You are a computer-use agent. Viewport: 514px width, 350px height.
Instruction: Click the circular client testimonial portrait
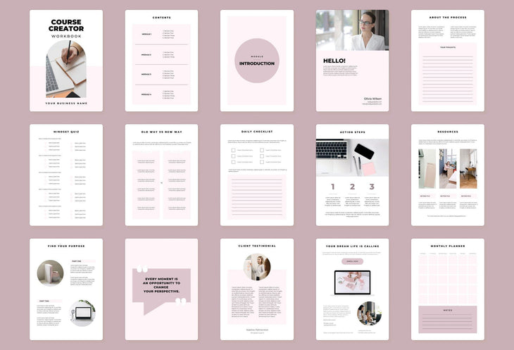coord(257,267)
